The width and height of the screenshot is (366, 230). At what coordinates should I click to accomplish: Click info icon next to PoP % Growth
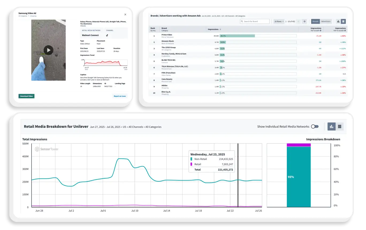tap(345, 30)
